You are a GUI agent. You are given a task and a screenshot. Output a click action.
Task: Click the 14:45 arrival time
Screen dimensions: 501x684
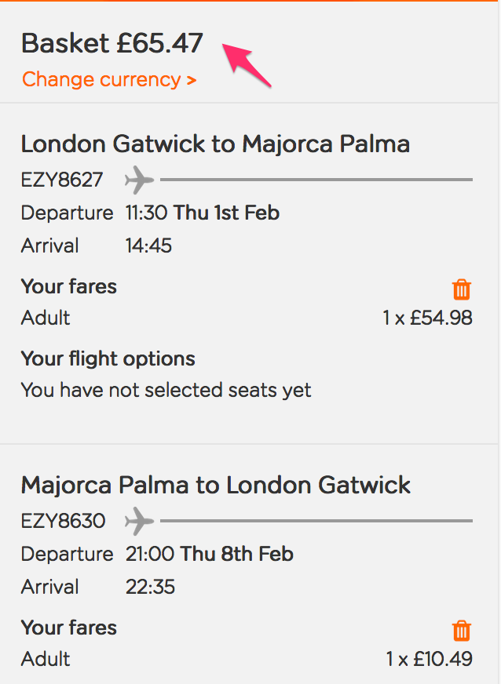tap(148, 246)
